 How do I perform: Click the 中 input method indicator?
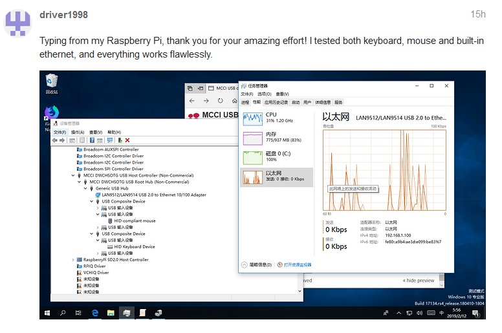pyautogui.click(x=441, y=313)
